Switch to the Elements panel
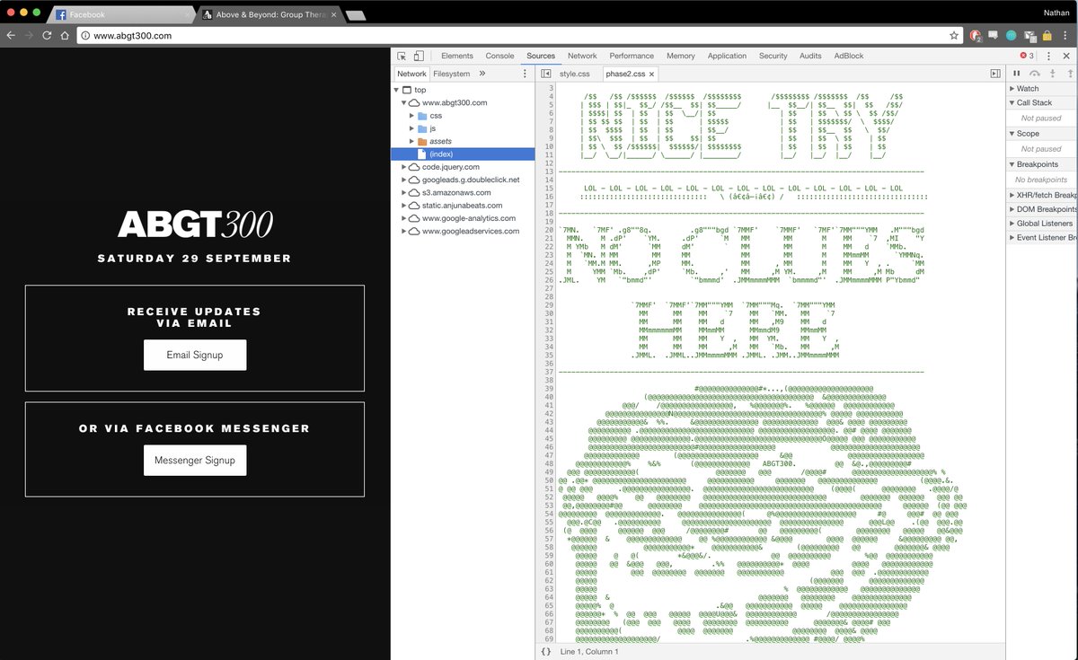The height and width of the screenshot is (660, 1078). [457, 56]
